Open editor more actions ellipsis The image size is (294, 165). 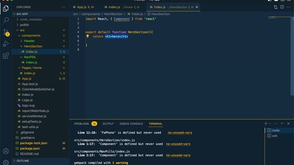pos(288,7)
